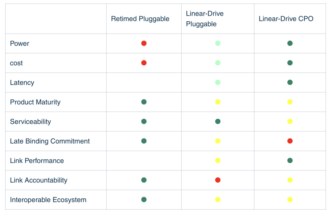Click the red Power dot under Retimed Pluggable
The image size is (329, 214).
(x=144, y=43)
